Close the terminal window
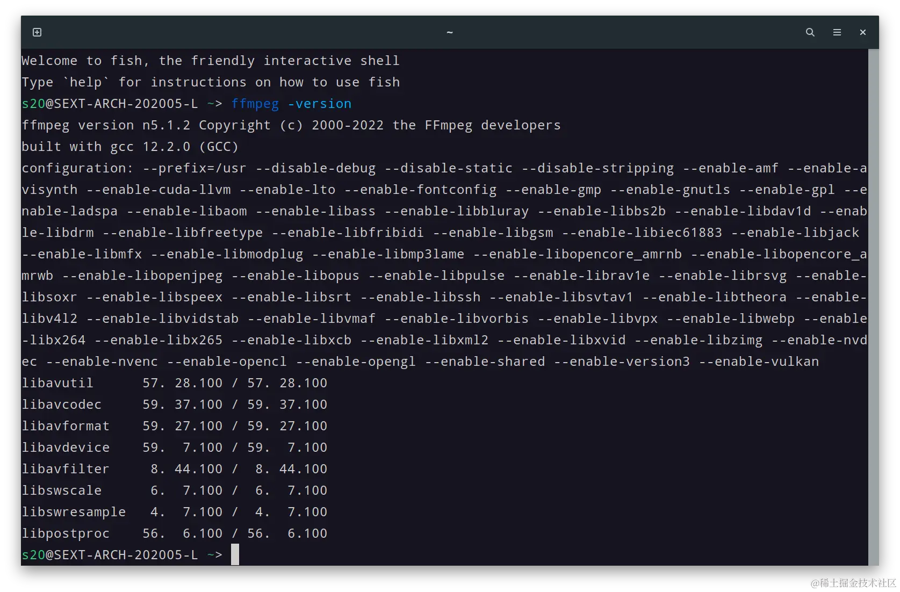 (862, 32)
